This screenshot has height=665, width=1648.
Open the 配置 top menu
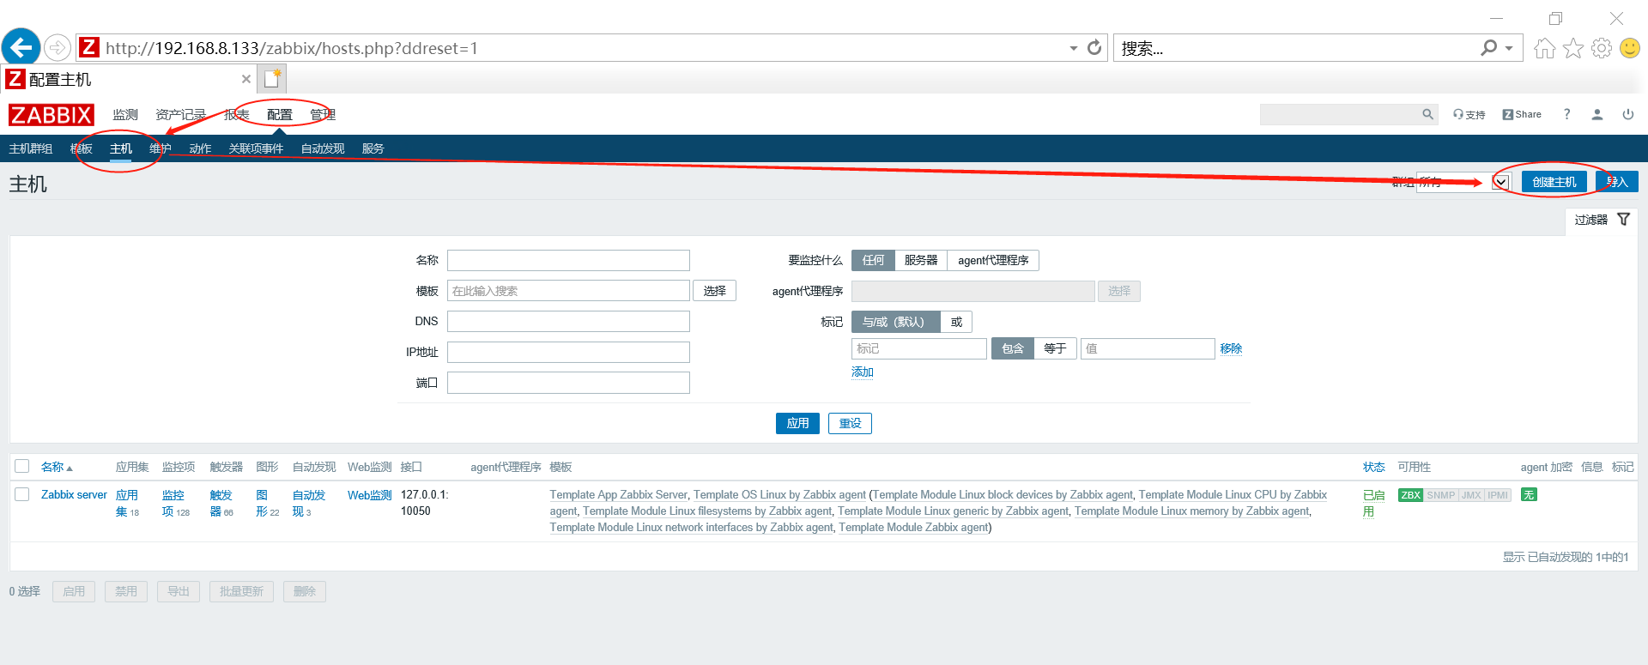279,115
